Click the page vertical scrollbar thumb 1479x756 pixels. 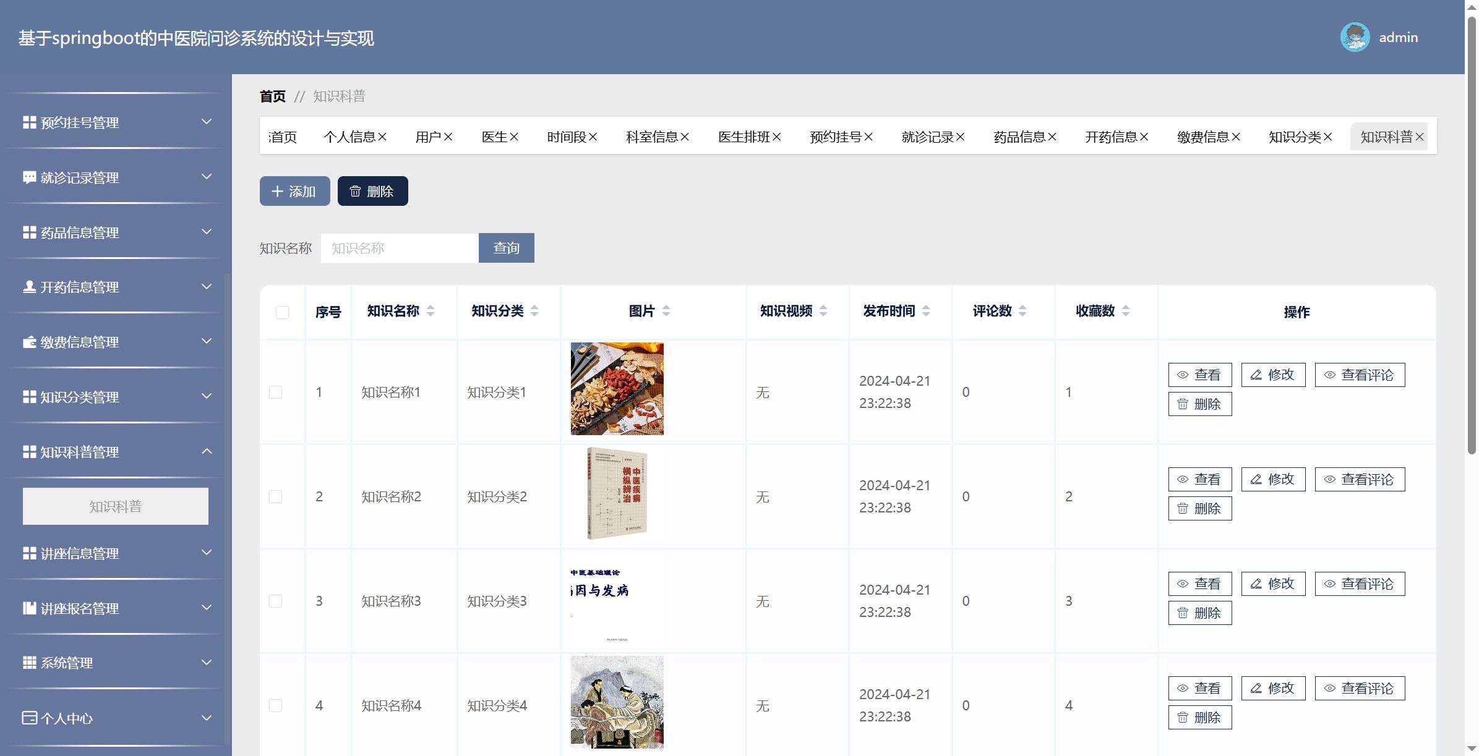click(1472, 235)
